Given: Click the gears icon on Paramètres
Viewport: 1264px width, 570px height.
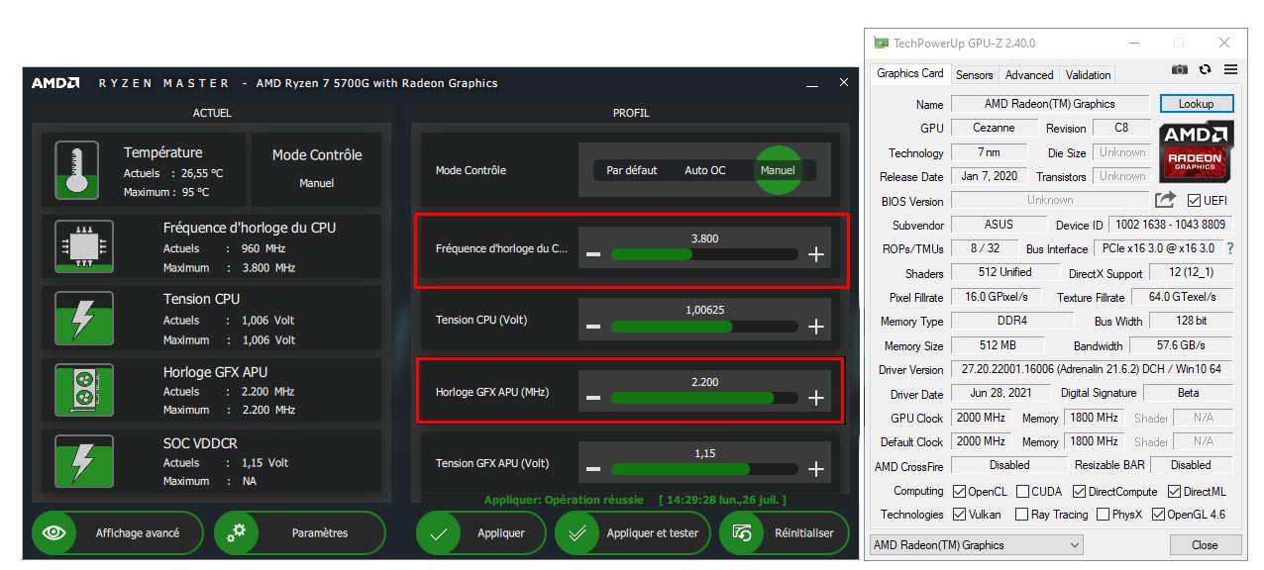Looking at the screenshot, I should [x=237, y=533].
